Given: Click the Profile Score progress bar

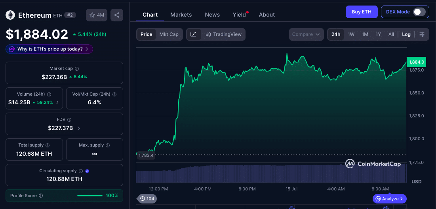Looking at the screenshot, I should pyautogui.click(x=90, y=196).
